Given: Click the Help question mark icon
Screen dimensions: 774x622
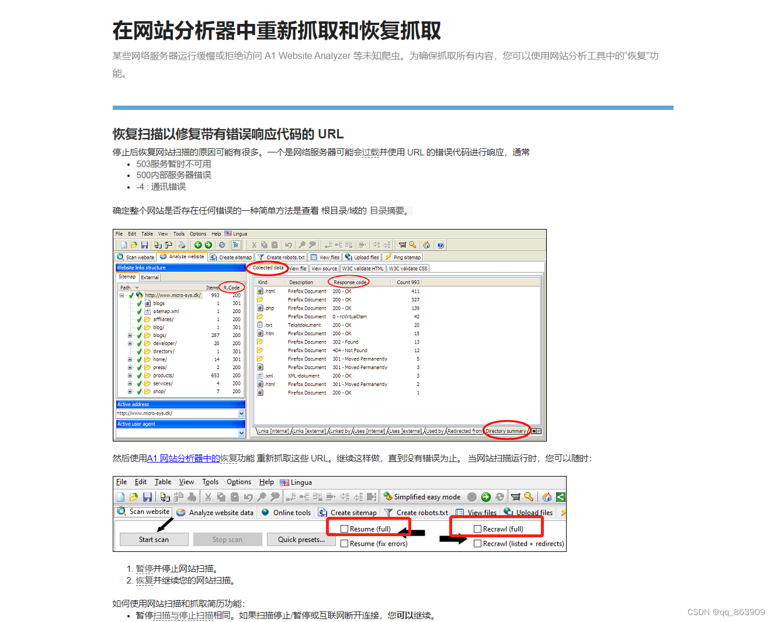Looking at the screenshot, I should 440,245.
